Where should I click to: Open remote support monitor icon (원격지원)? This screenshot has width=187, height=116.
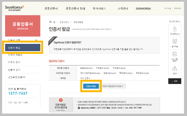coord(175,41)
